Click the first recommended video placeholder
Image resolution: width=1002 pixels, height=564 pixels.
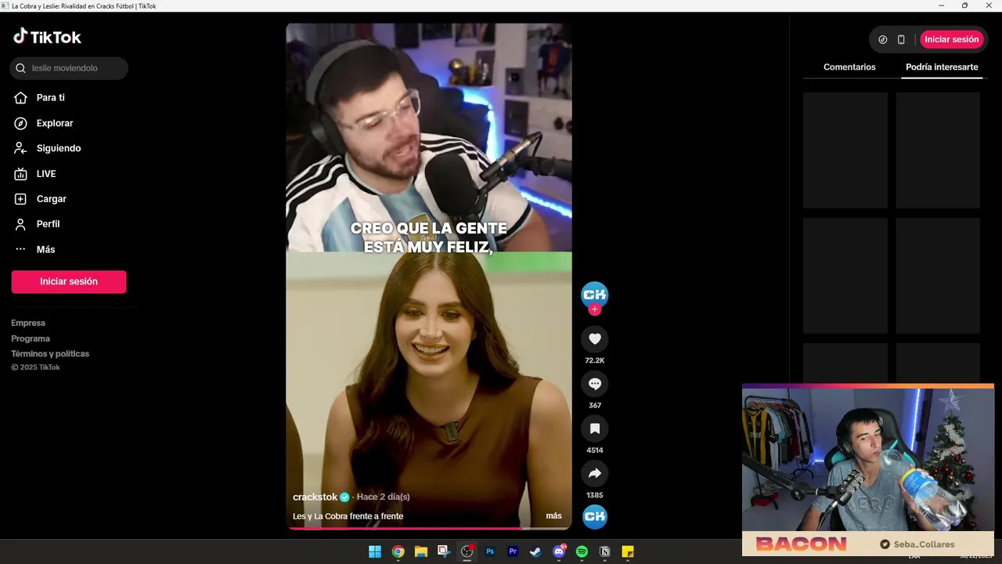pyautogui.click(x=845, y=150)
